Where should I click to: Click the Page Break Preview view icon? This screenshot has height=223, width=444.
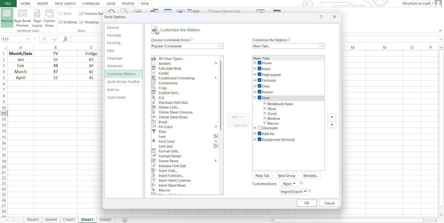tap(22, 14)
